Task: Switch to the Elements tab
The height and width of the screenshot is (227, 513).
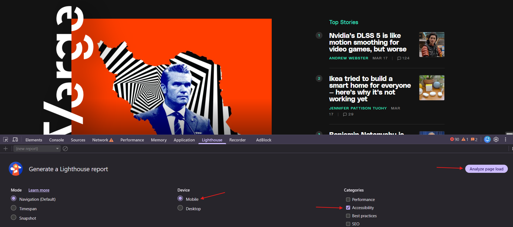Action: 34,140
